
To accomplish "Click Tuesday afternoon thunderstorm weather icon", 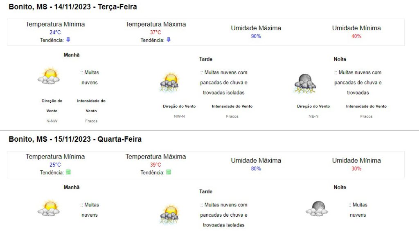I will [x=169, y=82].
